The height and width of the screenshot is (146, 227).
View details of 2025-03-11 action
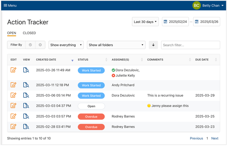tap(26, 85)
